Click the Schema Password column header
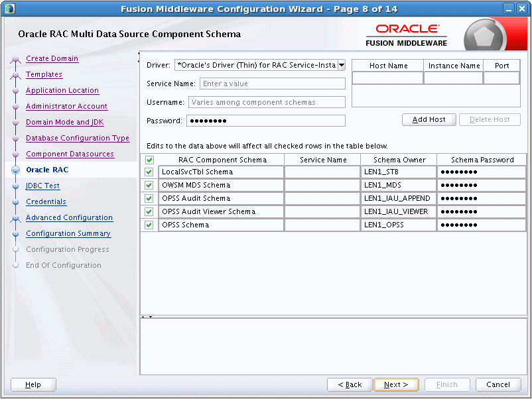 pyautogui.click(x=482, y=160)
